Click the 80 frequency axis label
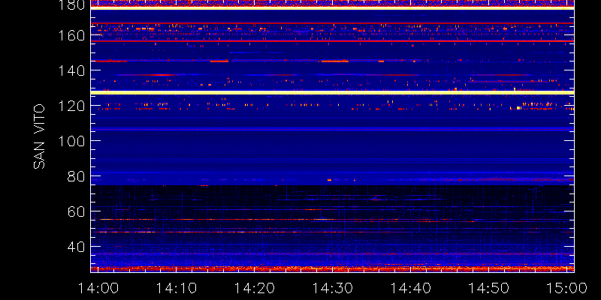The image size is (601, 300). coord(76,176)
